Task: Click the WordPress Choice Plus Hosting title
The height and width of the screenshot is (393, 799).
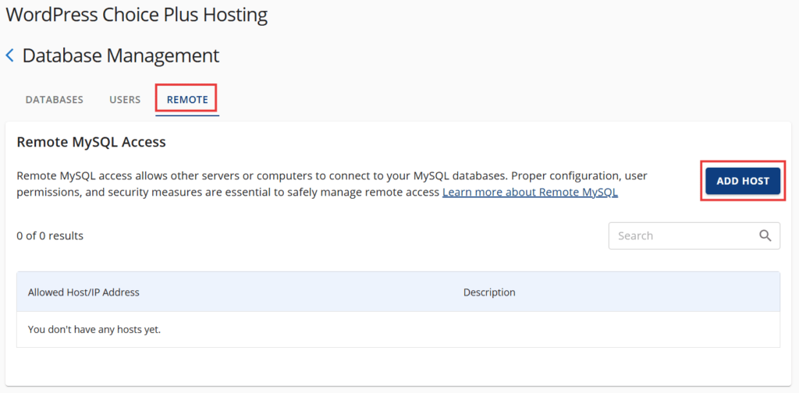Action: [x=137, y=15]
